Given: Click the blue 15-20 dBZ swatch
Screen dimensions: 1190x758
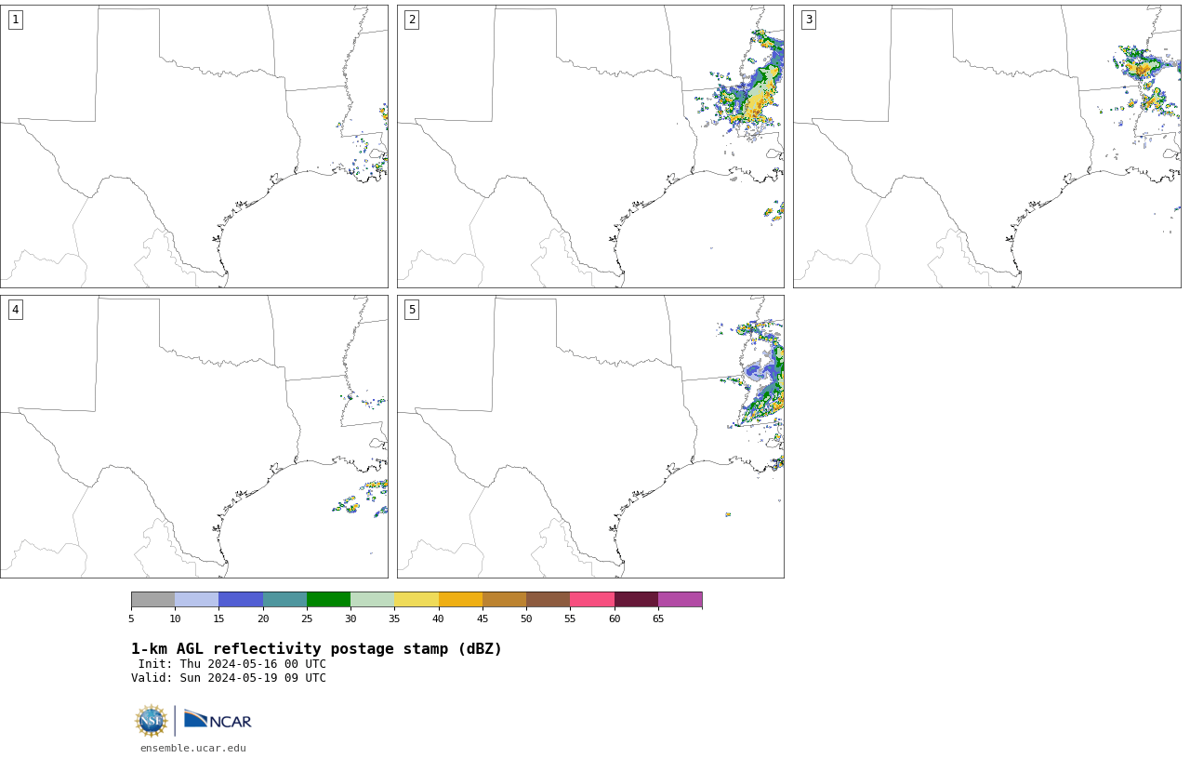Looking at the screenshot, I should click(x=241, y=599).
